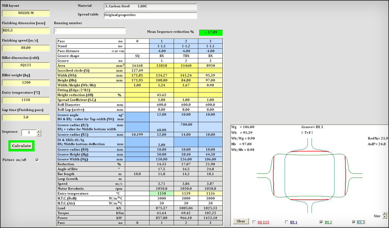Viewport: 389px width, 228px height.
Task: Click the Gap time field 5.0
Action: (x=26, y=117)
